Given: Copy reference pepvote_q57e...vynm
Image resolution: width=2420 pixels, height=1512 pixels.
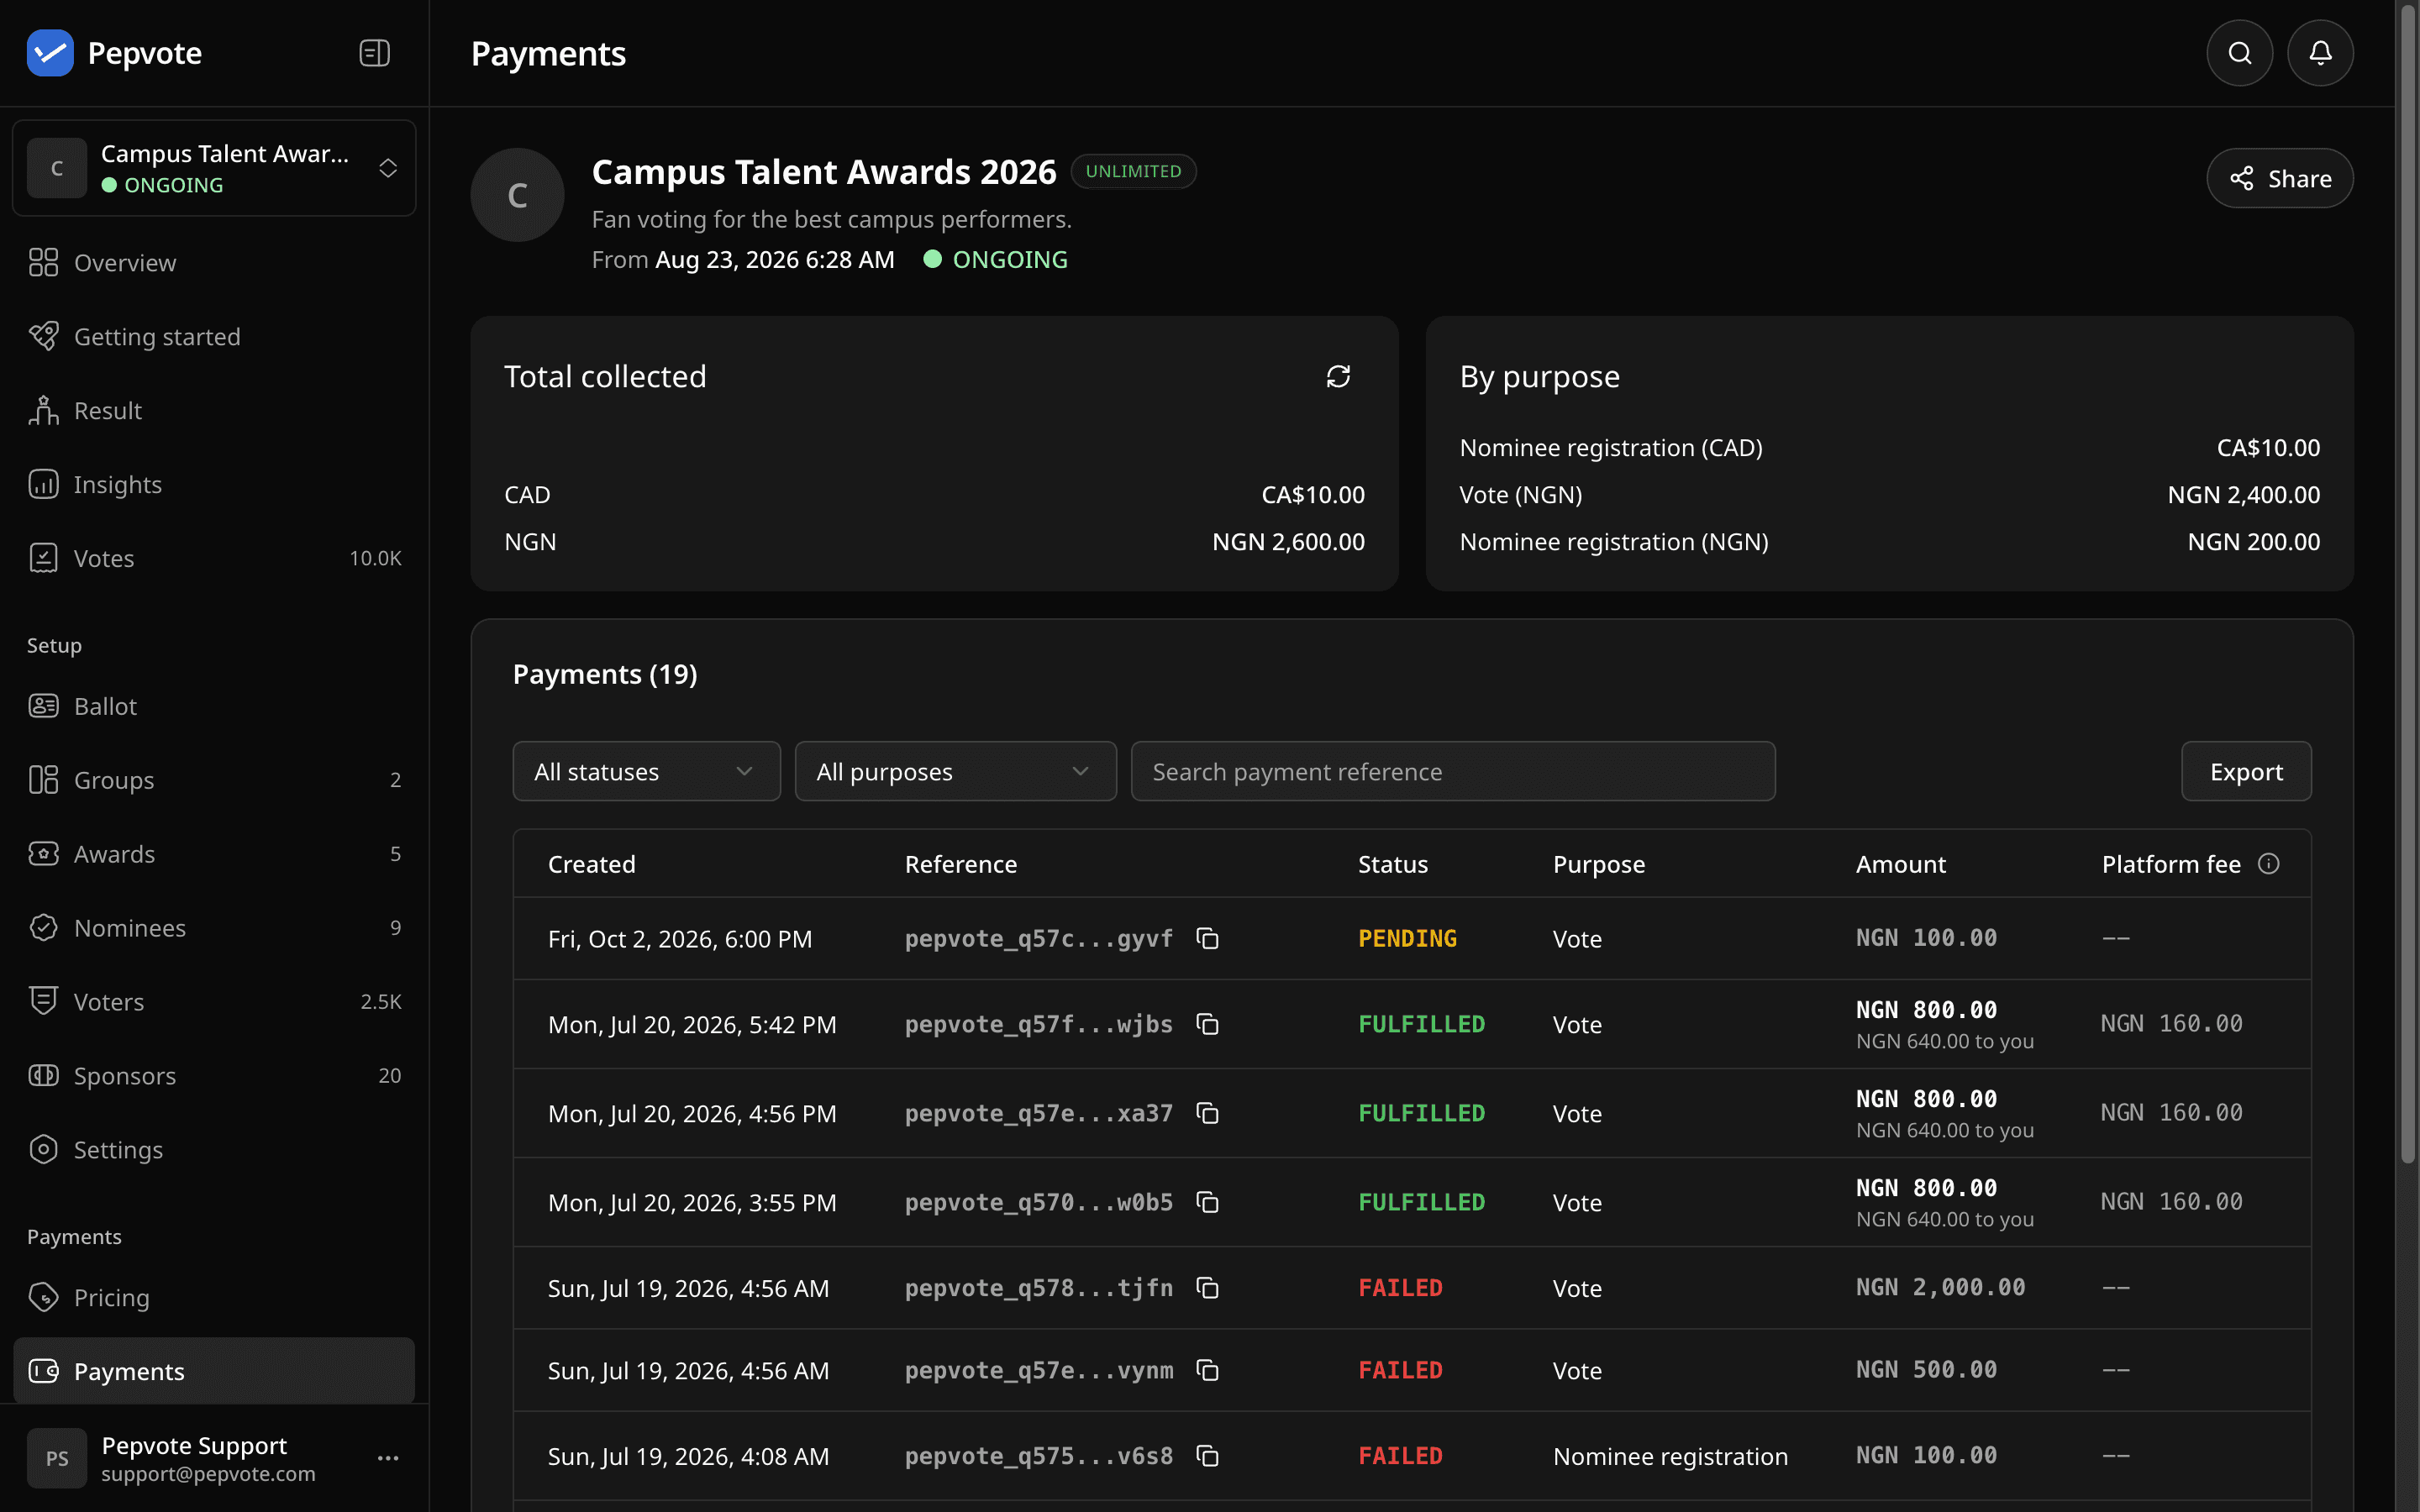Looking at the screenshot, I should tap(1208, 1370).
